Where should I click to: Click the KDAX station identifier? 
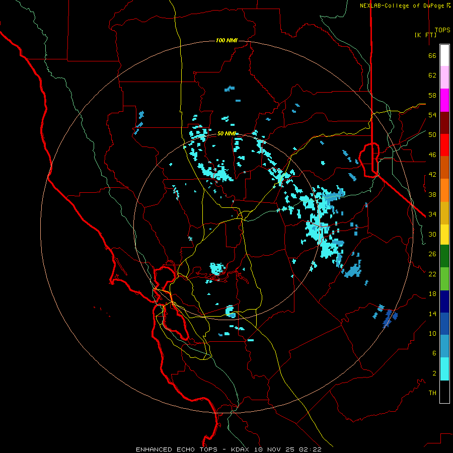point(241,449)
